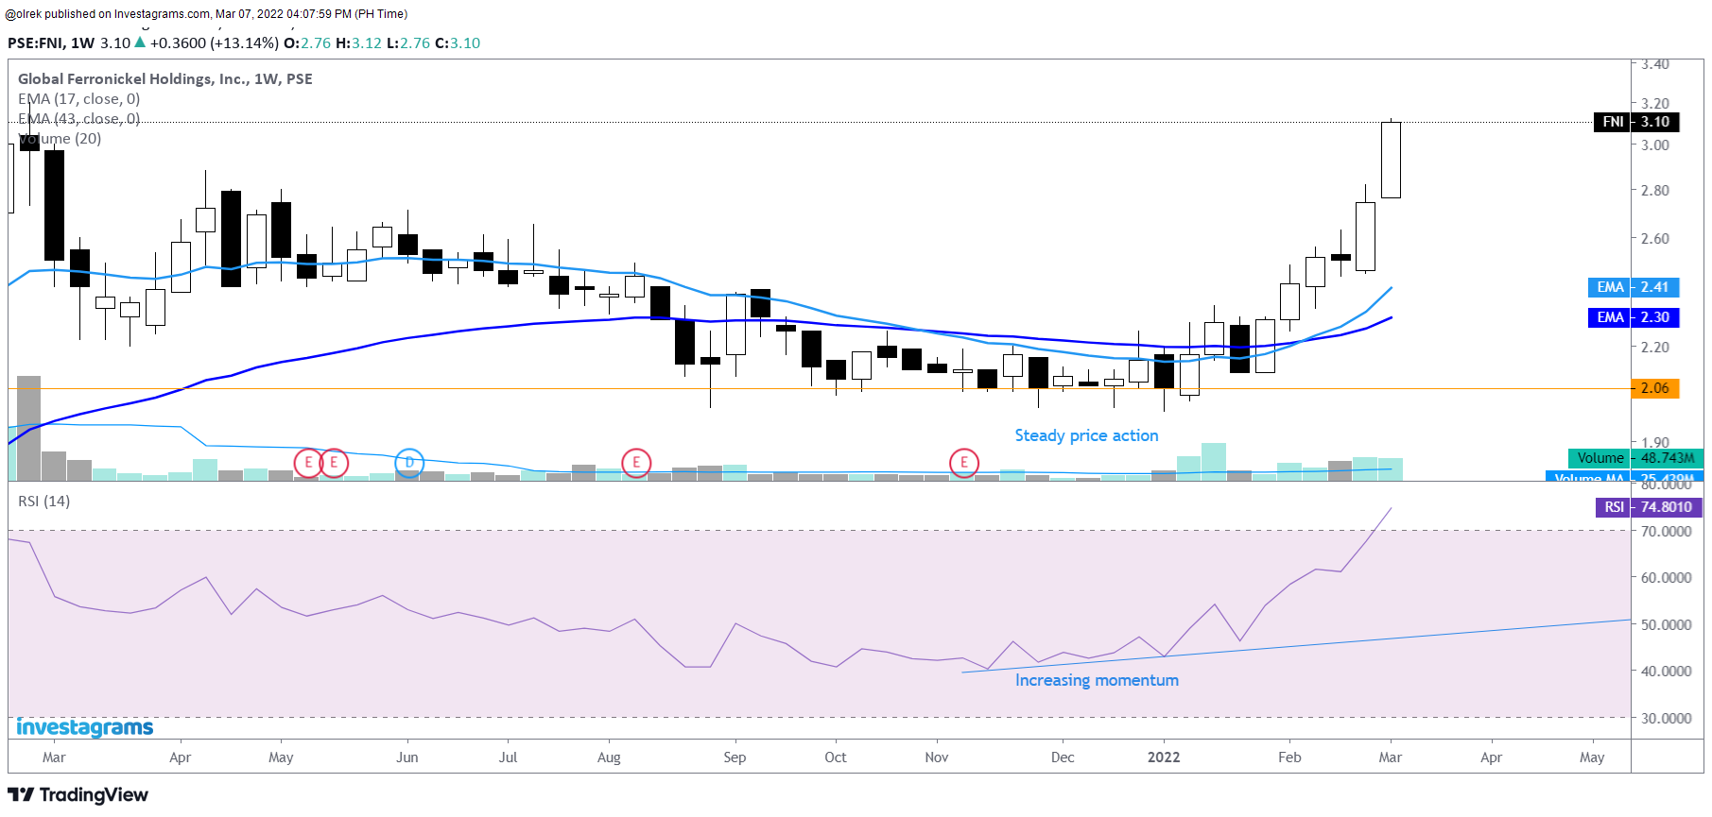Screen dimensions: 1712x817
Task: Click the Volume (20) legend label
Action: click(60, 139)
